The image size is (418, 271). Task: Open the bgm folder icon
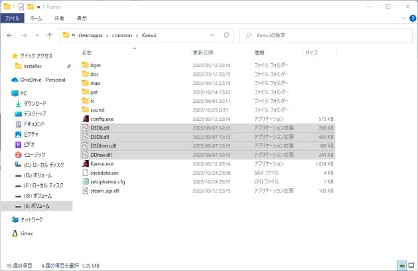85,65
